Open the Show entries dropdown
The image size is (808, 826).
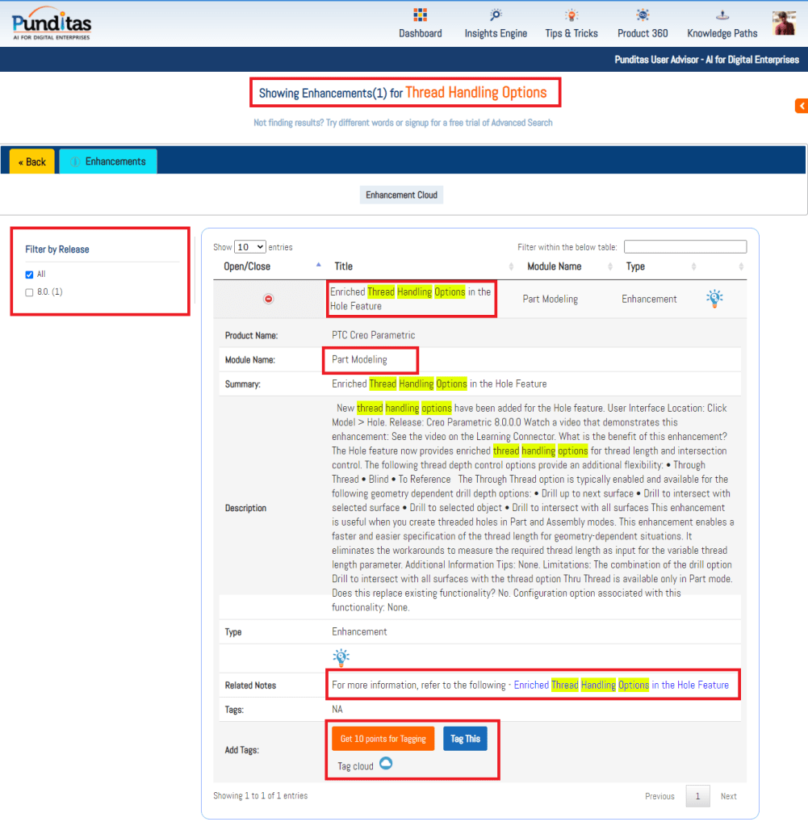(x=249, y=247)
